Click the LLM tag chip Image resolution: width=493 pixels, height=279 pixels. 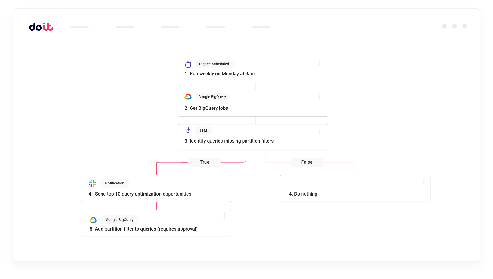[203, 131]
